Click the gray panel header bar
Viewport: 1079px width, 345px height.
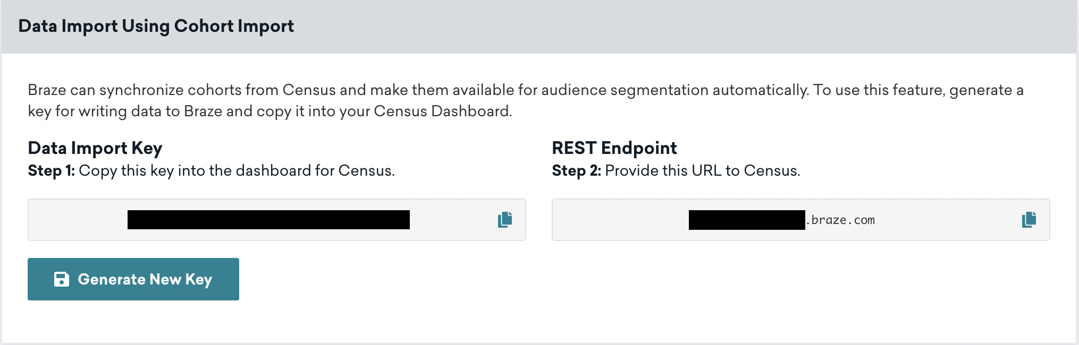pyautogui.click(x=638, y=27)
